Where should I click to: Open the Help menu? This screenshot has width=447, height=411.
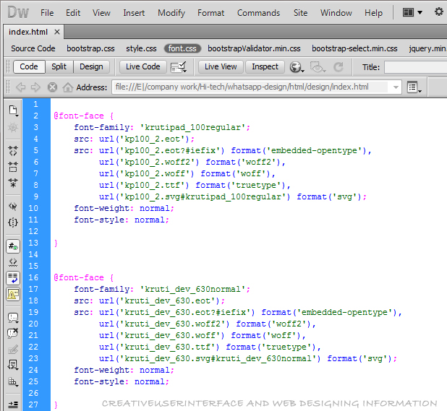point(373,13)
